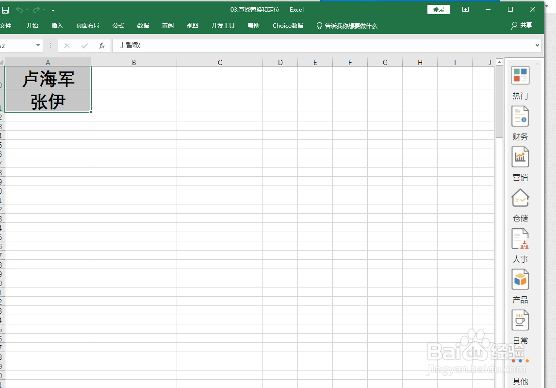556x388 pixels.
Task: Open the 财务 (Finance) templates panel icon
Action: [x=520, y=116]
